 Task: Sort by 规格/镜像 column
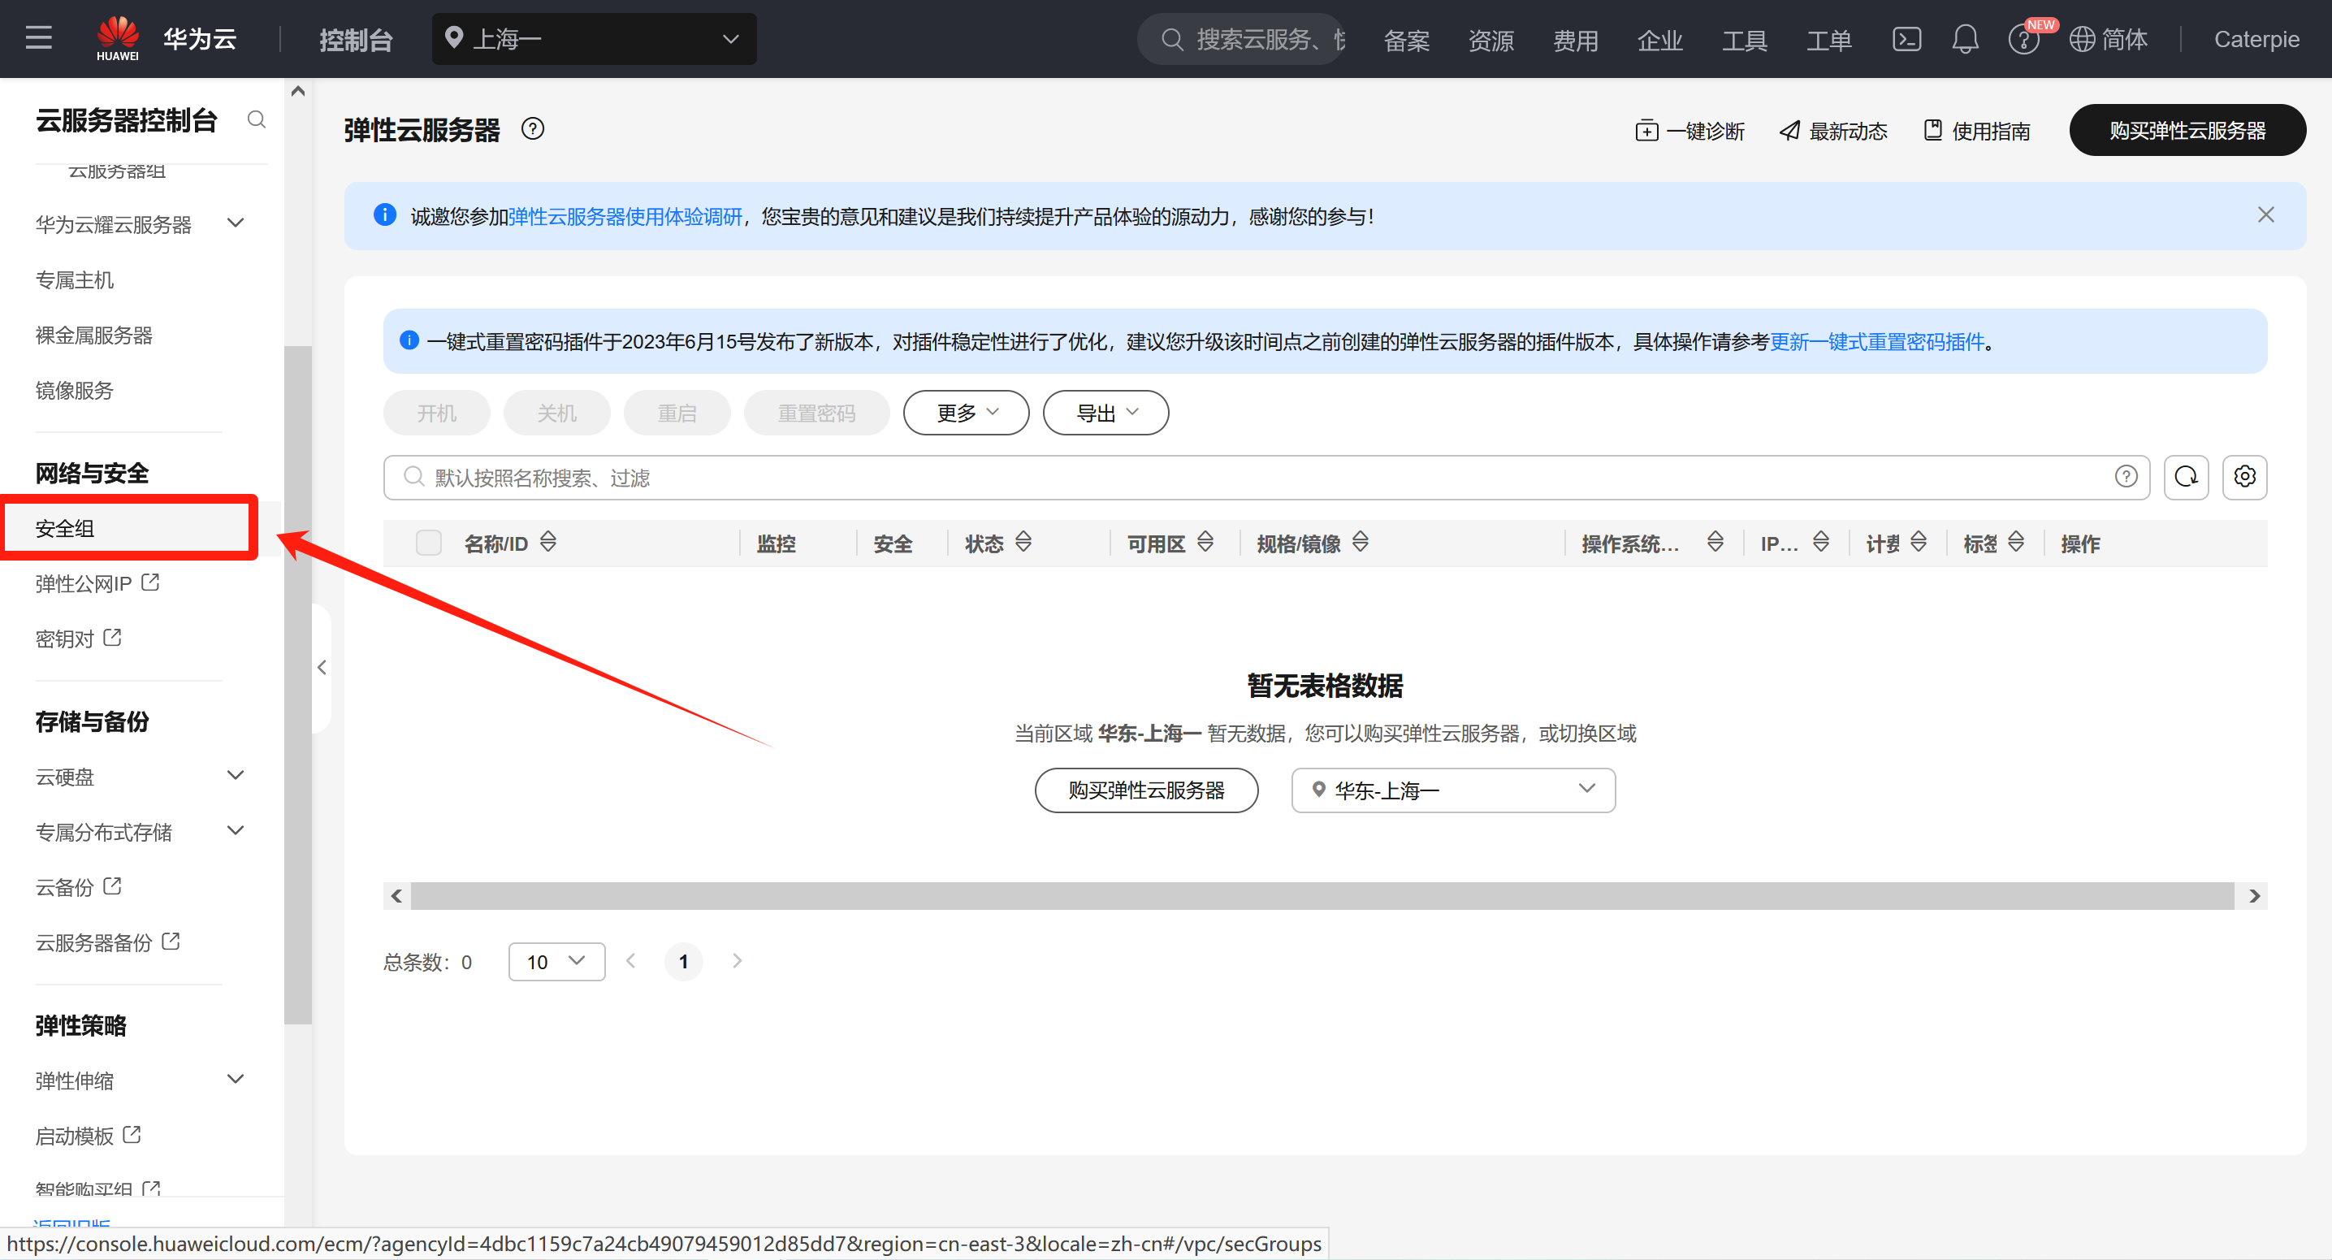(1360, 542)
